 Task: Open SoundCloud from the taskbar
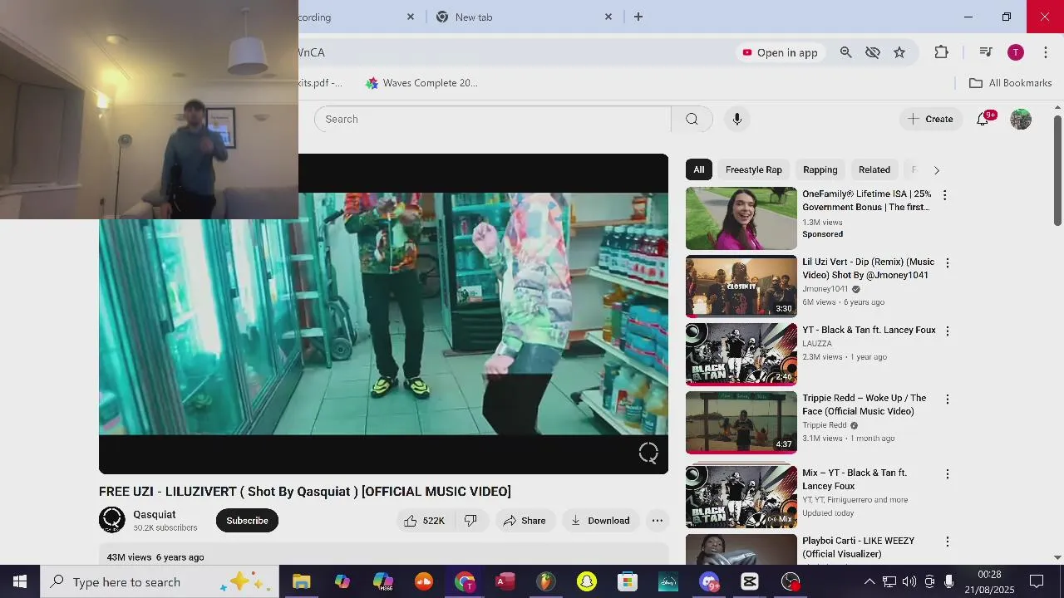(x=424, y=581)
